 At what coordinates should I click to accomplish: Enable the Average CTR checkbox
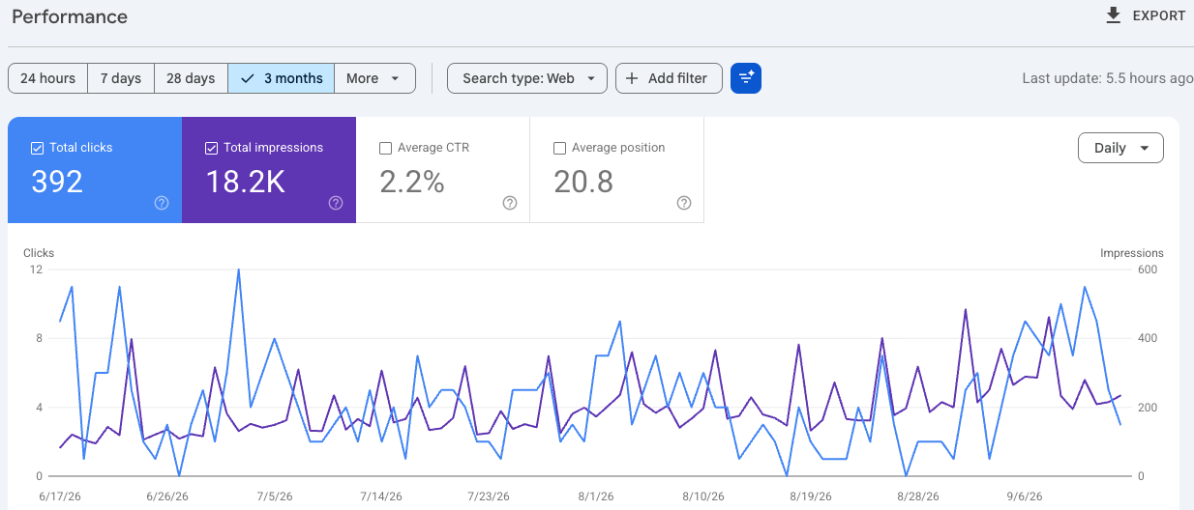(385, 148)
